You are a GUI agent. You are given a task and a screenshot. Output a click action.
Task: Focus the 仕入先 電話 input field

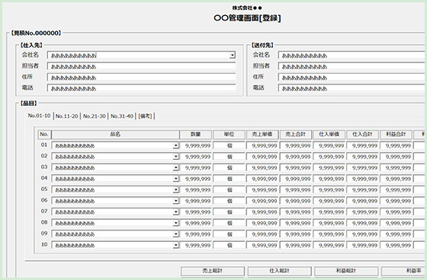(x=141, y=88)
